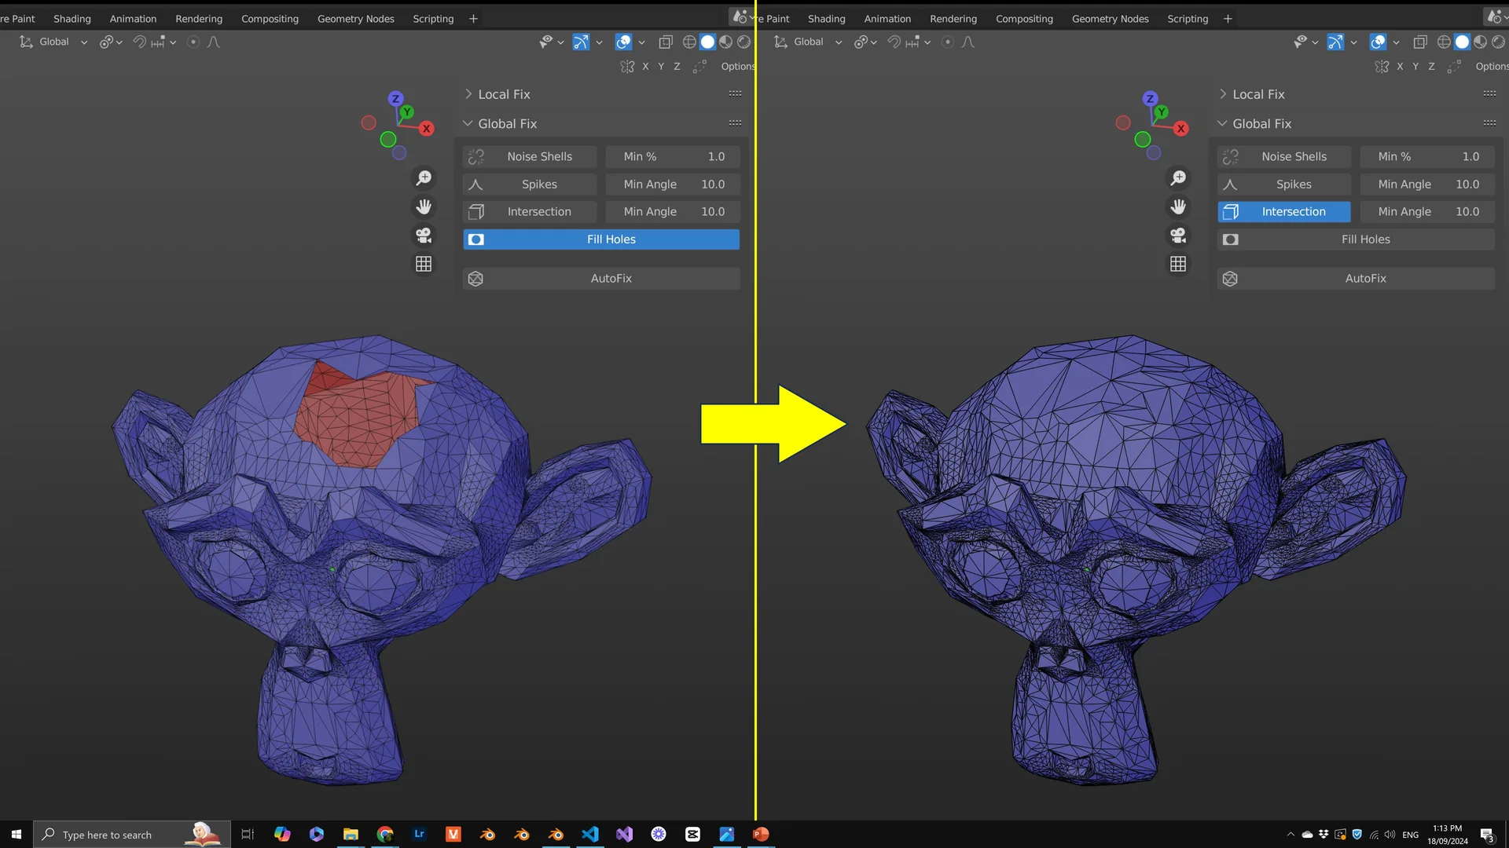Open Scripting workspace tab in right window
The image size is (1509, 848).
tap(1188, 19)
